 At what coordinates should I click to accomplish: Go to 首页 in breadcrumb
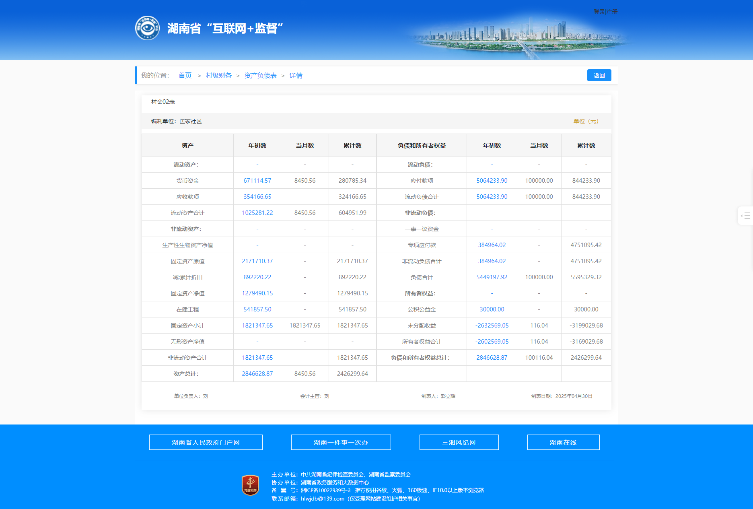click(x=185, y=75)
